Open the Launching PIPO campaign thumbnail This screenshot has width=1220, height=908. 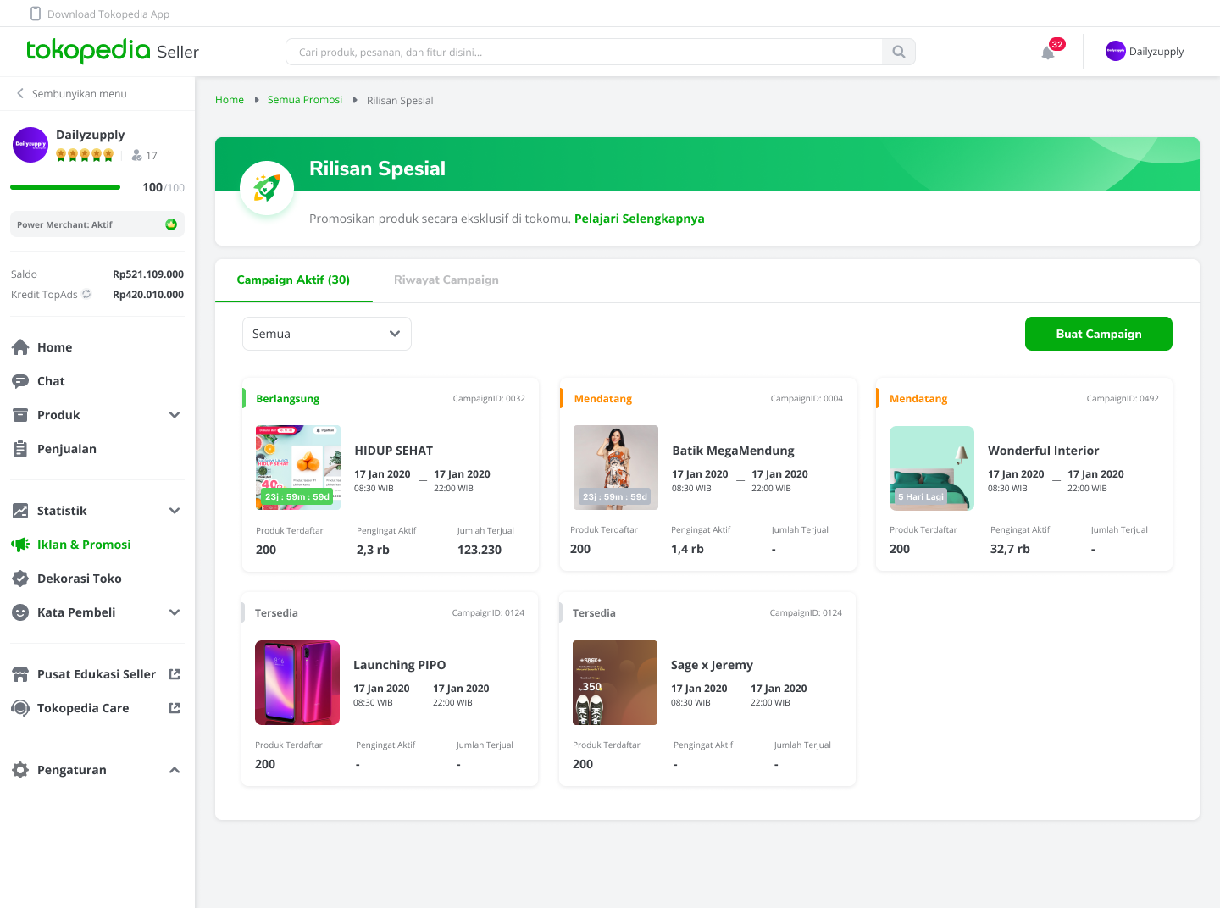[297, 683]
